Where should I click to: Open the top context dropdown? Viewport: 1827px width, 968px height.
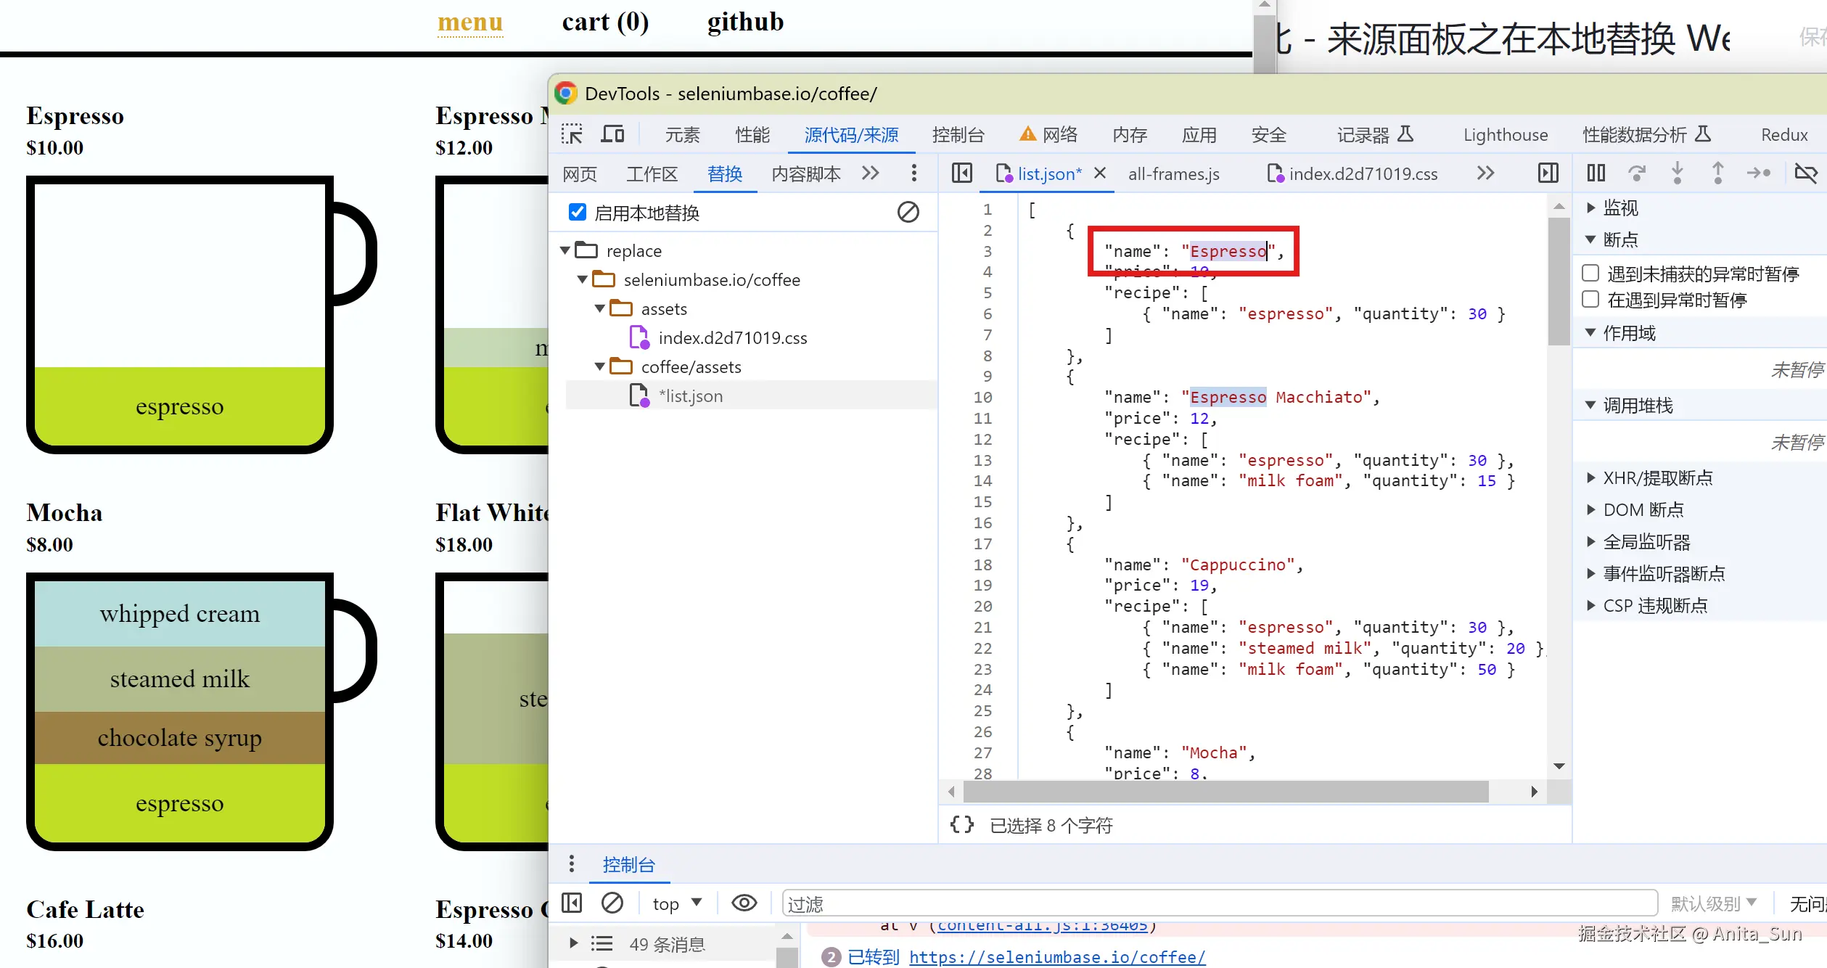(677, 903)
